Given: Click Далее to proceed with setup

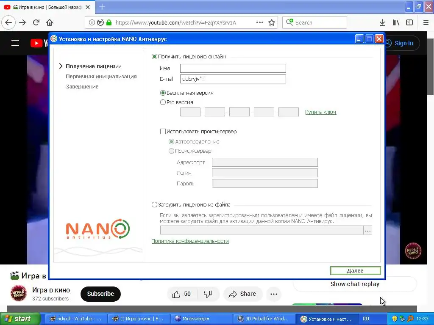Looking at the screenshot, I should (356, 270).
